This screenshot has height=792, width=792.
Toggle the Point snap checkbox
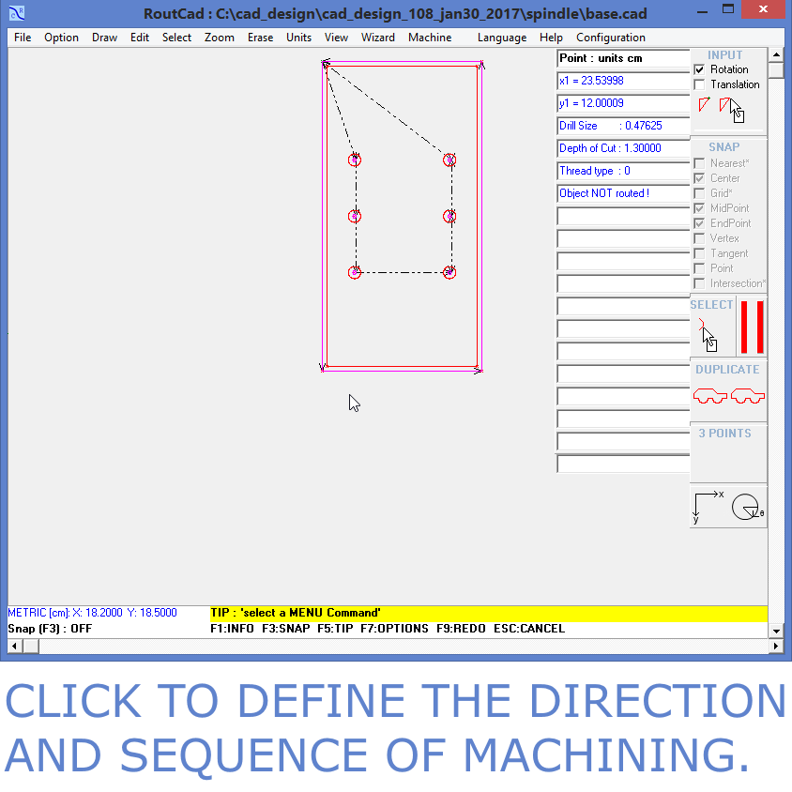(699, 268)
